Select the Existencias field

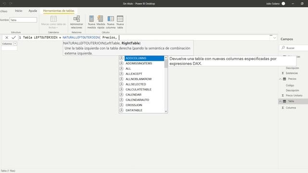click(292, 73)
